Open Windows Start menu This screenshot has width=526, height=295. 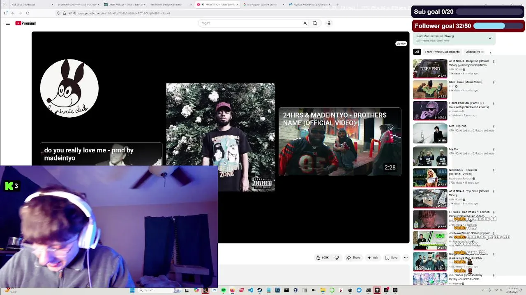coord(132,290)
